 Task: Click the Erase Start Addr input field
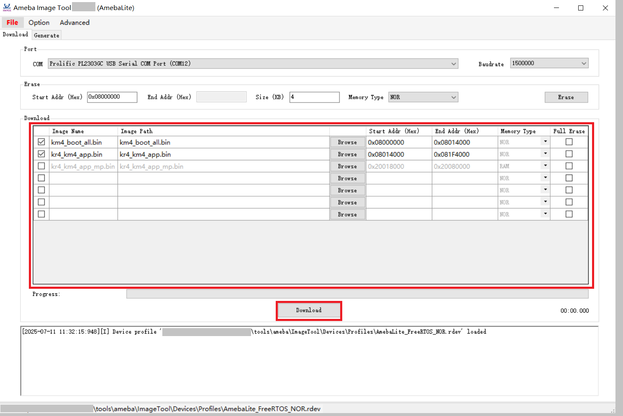112,97
